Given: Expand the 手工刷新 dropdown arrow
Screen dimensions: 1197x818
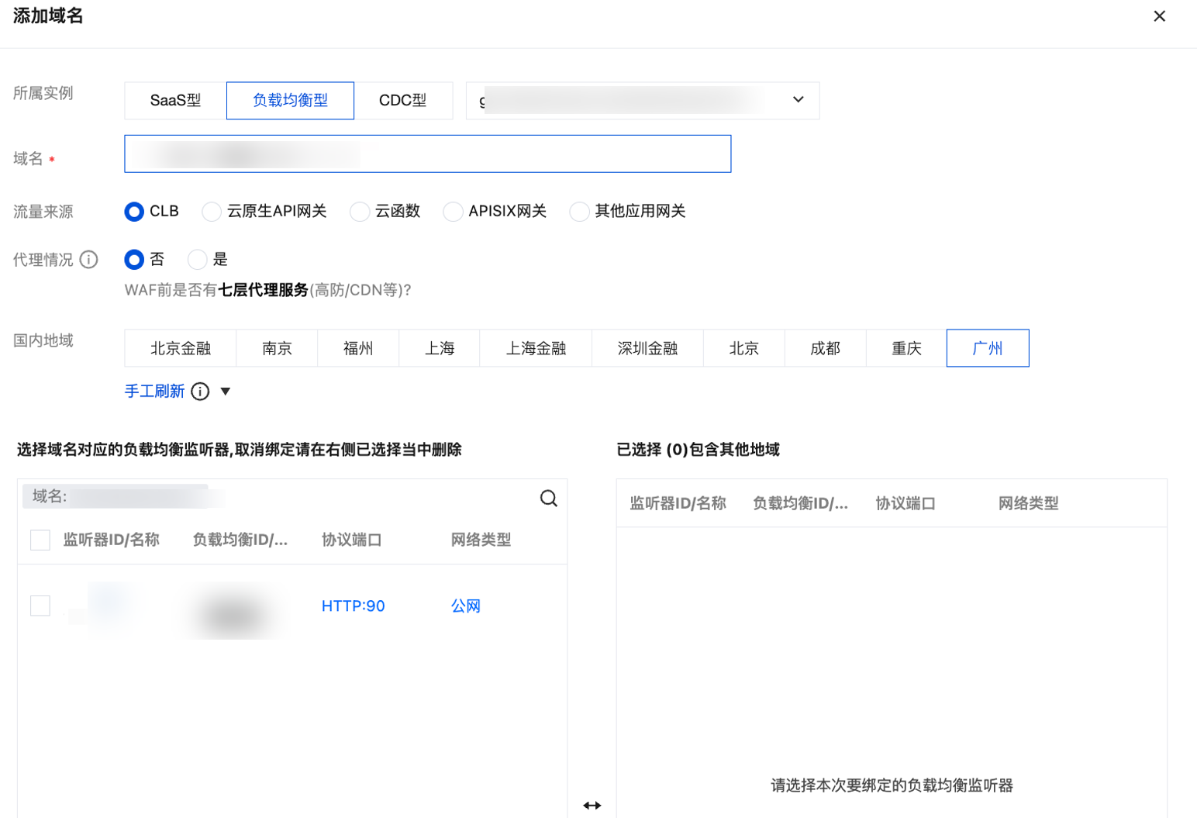Looking at the screenshot, I should pyautogui.click(x=226, y=392).
